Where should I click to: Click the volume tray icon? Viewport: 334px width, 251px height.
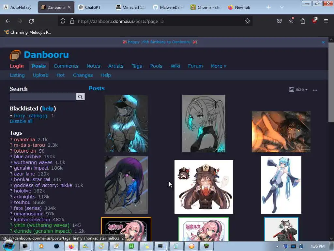301,246
